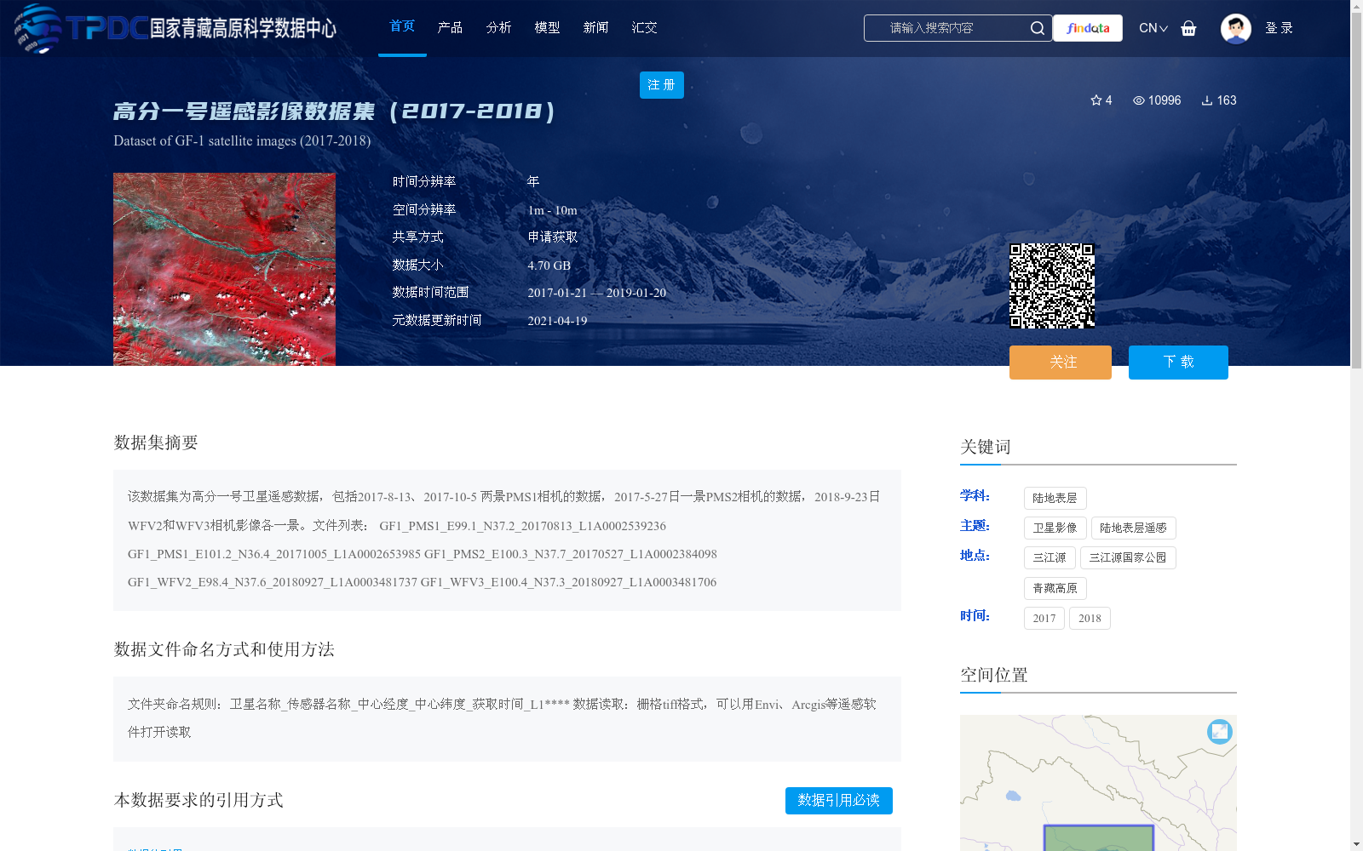This screenshot has height=851, width=1363.
Task: Open the GF-1 satellite image thumbnail
Action: point(224,270)
